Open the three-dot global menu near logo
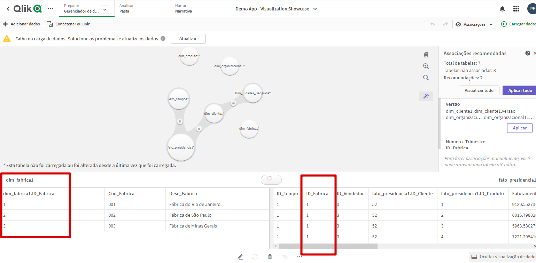The image size is (536, 263). [51, 9]
